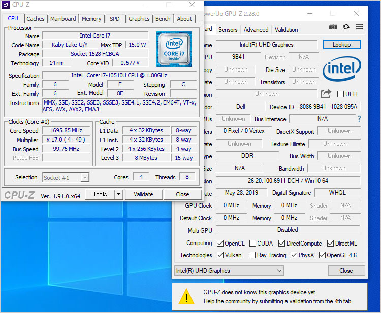
Task: Click the Validate button
Action: (x=143, y=194)
